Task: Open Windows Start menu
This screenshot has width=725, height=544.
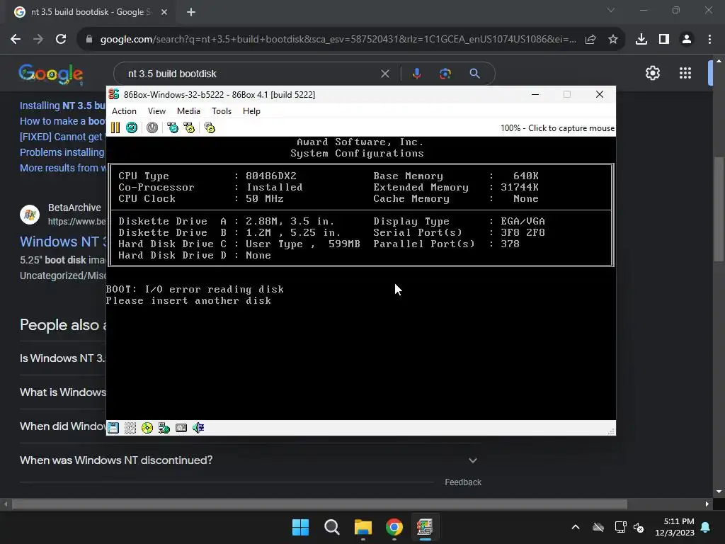Action: [x=300, y=527]
